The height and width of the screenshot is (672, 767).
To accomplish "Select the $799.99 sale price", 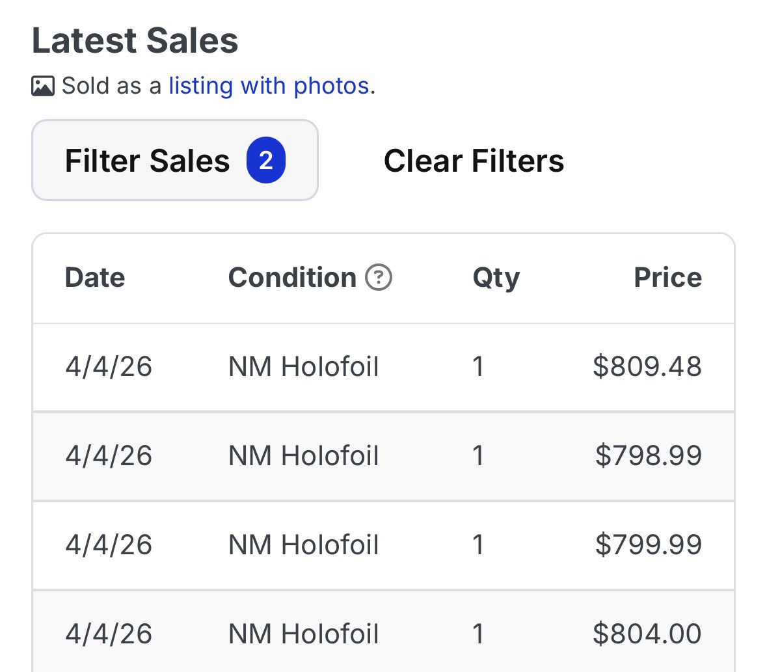I will pos(648,544).
